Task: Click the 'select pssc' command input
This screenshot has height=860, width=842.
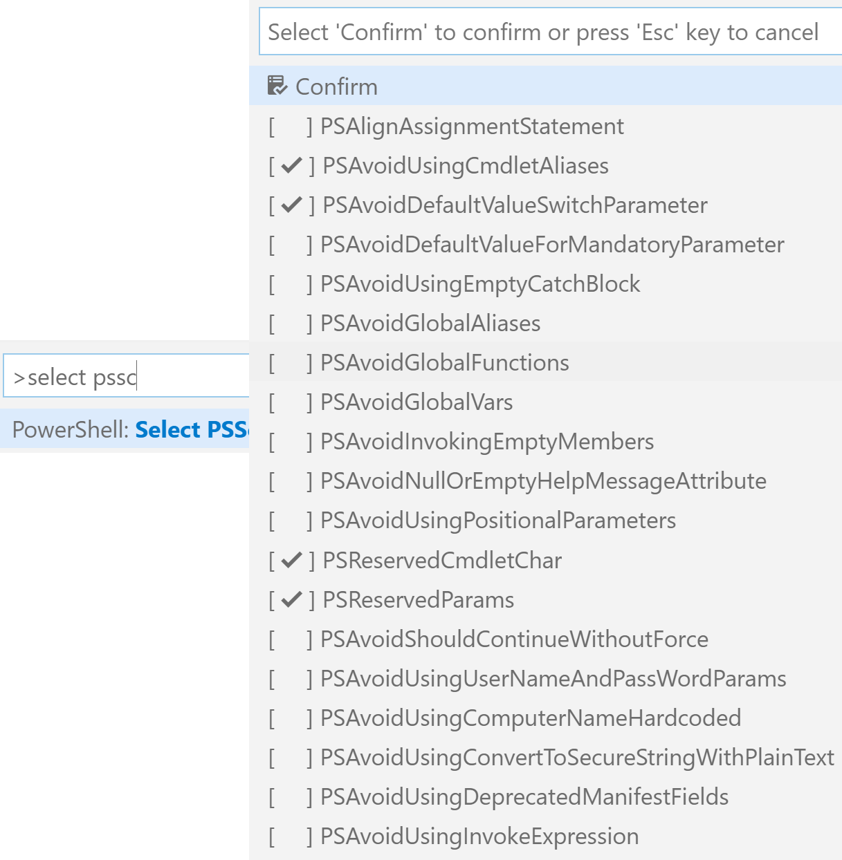Action: coord(127,377)
